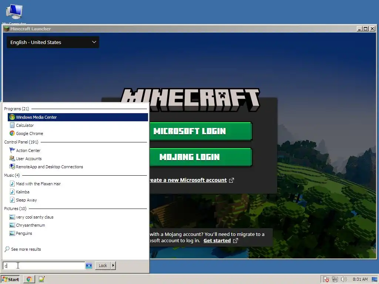This screenshot has height=284, width=379.
Task: Click the Show desktop button on taskbar
Action: click(375, 280)
